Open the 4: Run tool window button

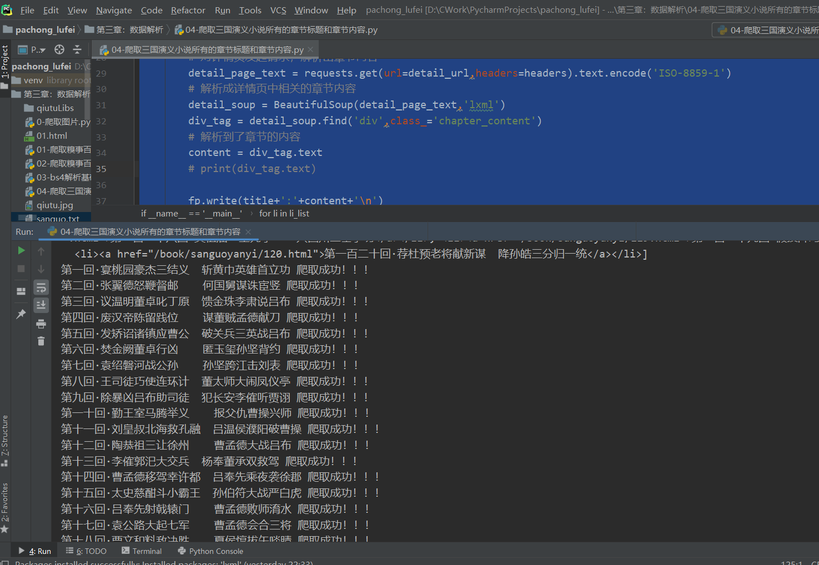[34, 551]
